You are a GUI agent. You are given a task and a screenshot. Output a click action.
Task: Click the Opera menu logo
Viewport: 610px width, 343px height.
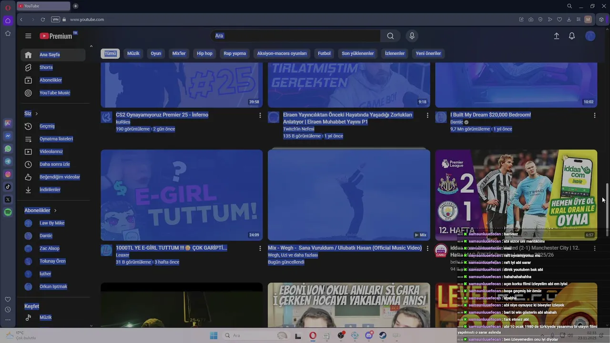pos(8,8)
